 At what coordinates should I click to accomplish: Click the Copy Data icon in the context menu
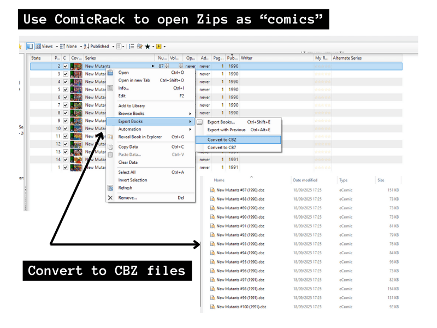110,147
